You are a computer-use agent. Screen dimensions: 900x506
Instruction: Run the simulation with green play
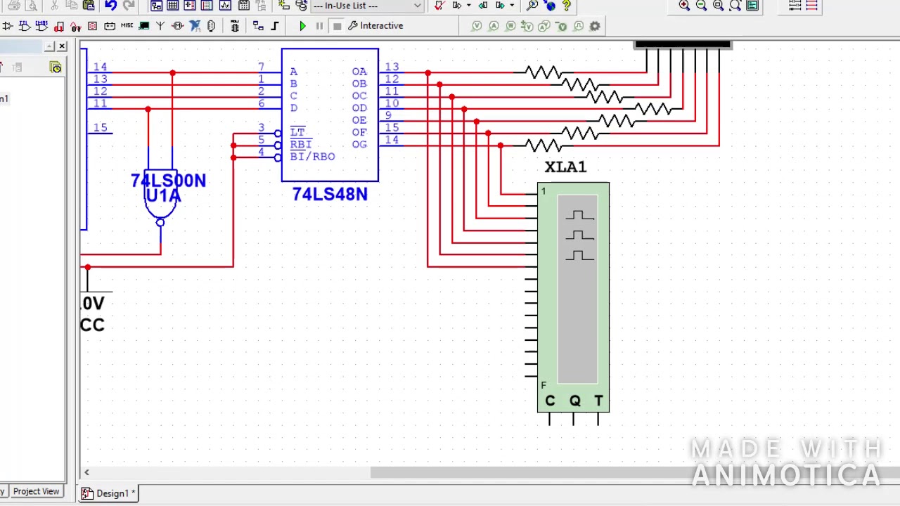click(302, 26)
